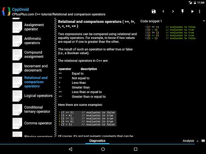Open the three-dot overflow menu

[x=200, y=12]
